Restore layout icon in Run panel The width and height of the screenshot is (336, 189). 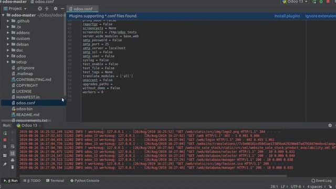click(x=5, y=155)
